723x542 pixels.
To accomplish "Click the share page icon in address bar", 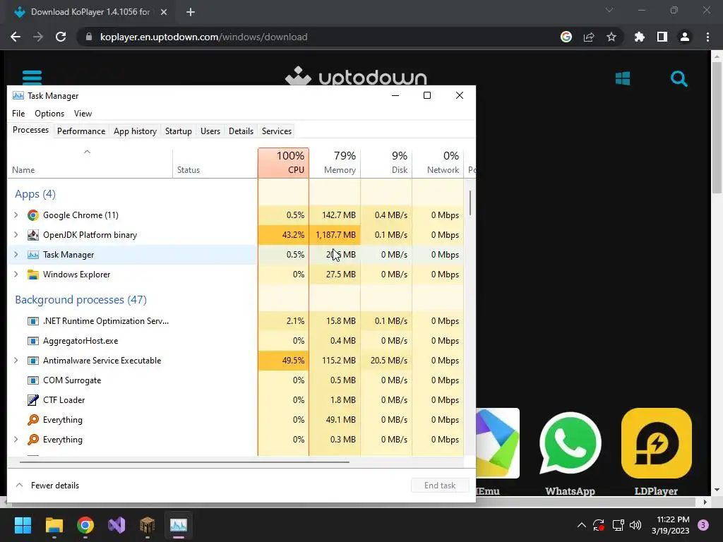I will (x=589, y=37).
